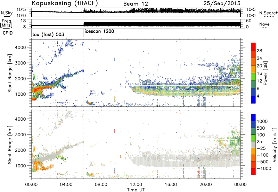Click the '04:00' time axis label
The height and width of the screenshot is (192, 278).
(66, 185)
